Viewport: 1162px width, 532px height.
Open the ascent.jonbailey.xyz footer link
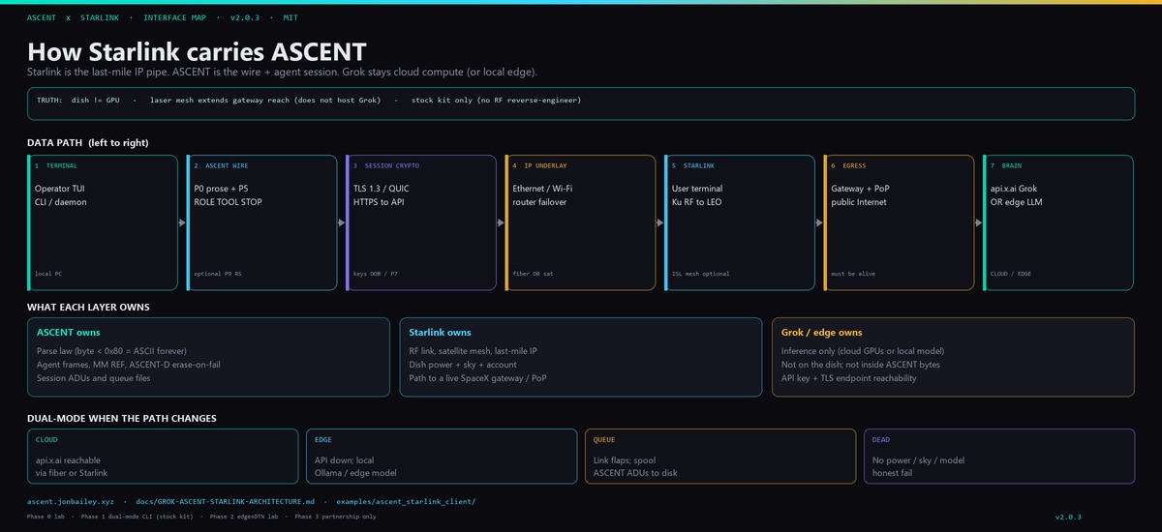(71, 502)
